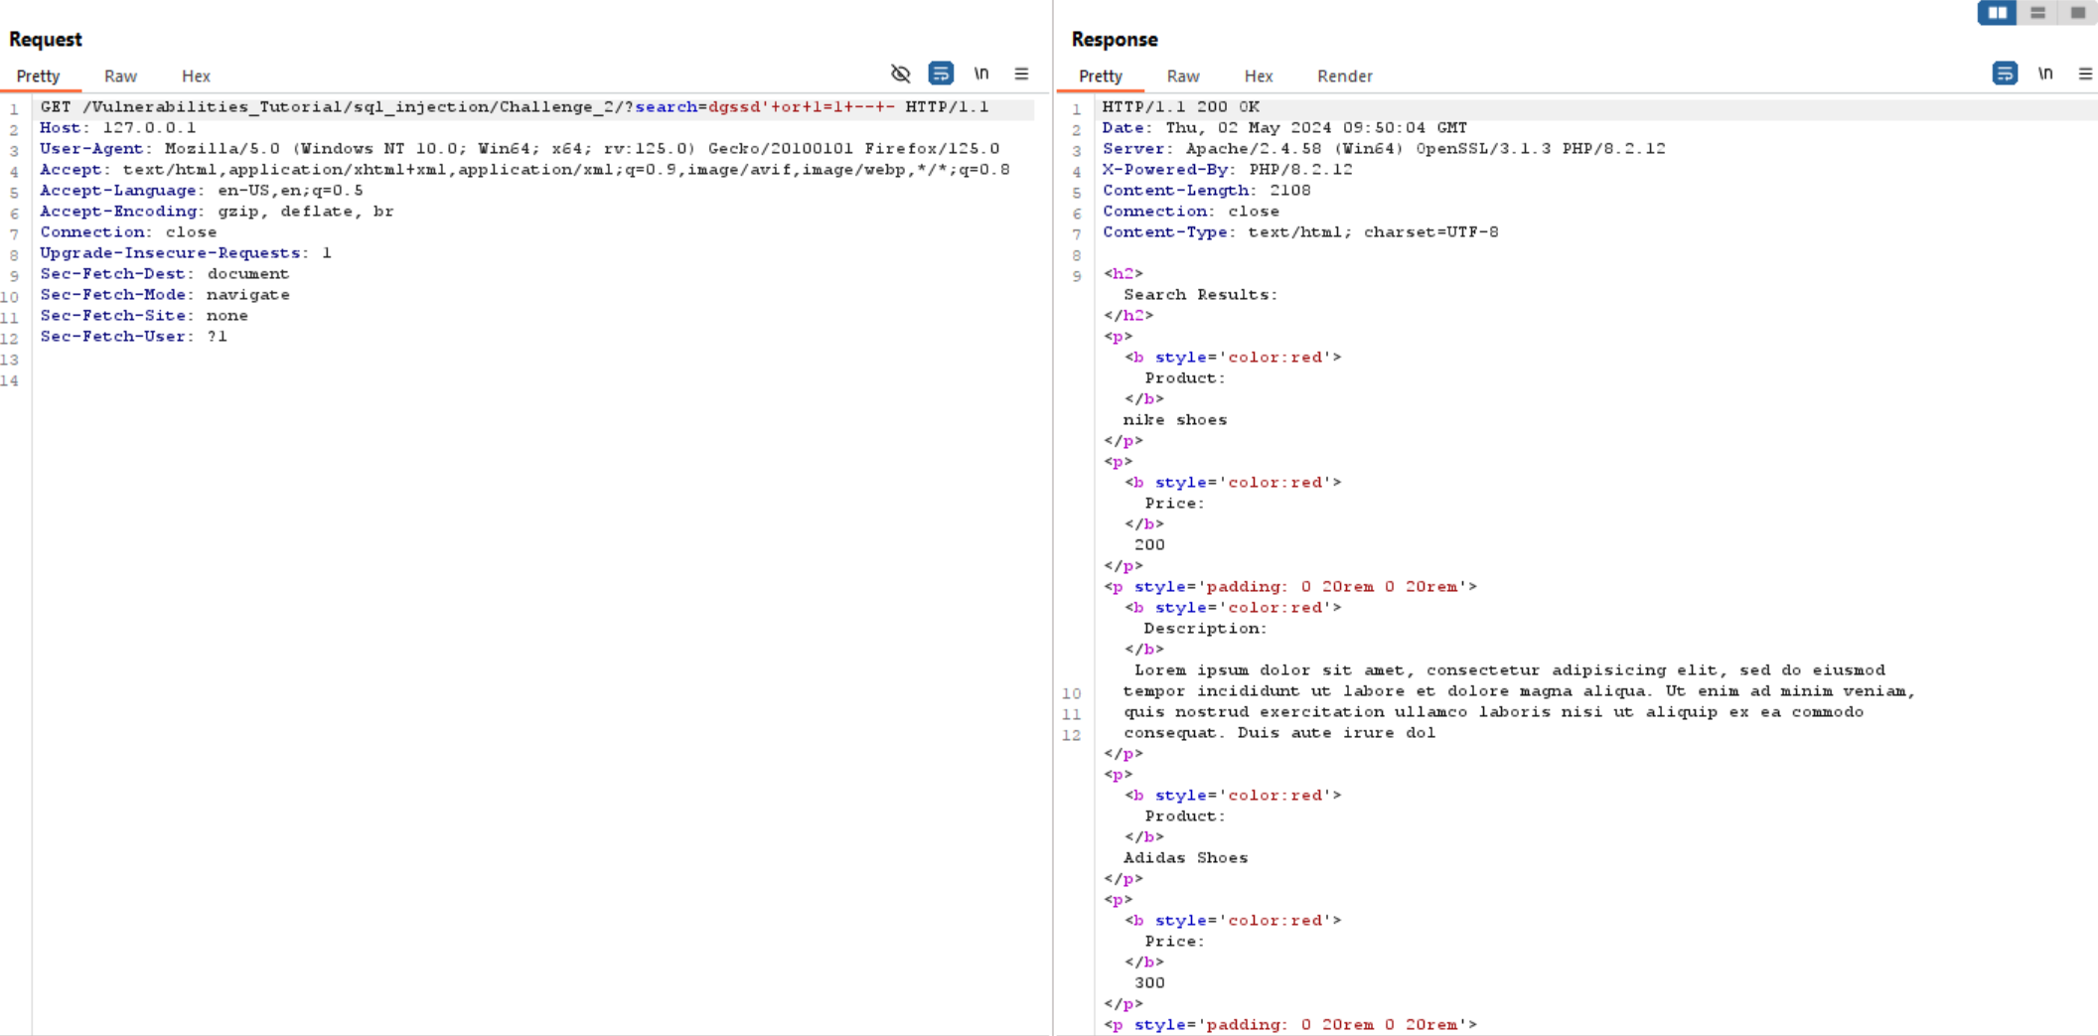Click the request Connection: close line
This screenshot has width=2098, height=1036.
(x=128, y=232)
